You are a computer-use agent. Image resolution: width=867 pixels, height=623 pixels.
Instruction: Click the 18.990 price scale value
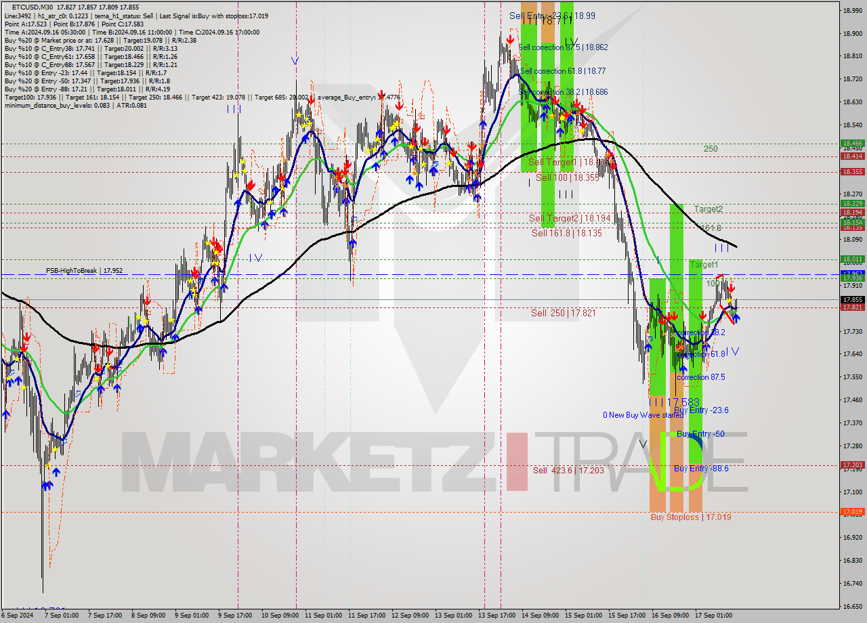tap(852, 10)
